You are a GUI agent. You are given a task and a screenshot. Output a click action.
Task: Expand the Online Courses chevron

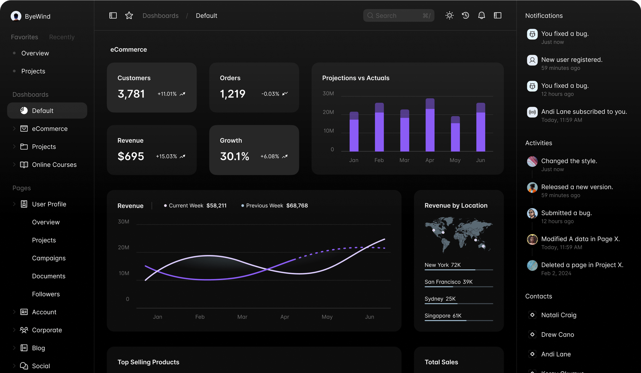[14, 164]
